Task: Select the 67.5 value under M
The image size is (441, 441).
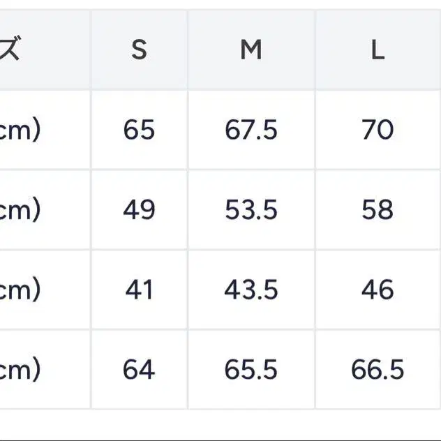Action: click(x=251, y=130)
